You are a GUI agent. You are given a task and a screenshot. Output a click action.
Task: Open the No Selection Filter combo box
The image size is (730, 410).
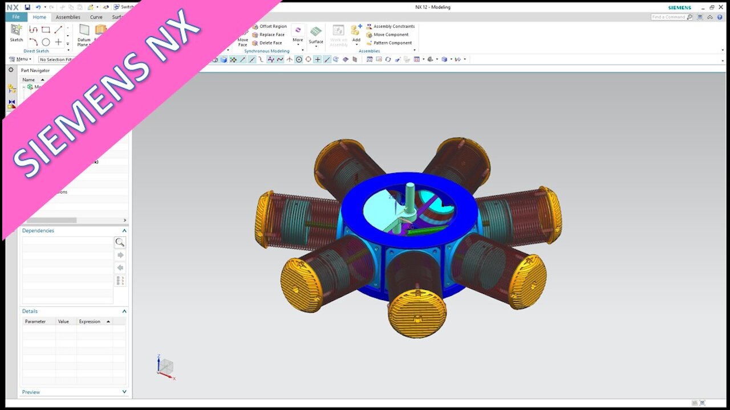coord(56,59)
